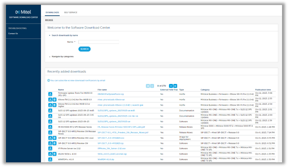288x167 pixels.
Task: Click the External Field Trial column header
Action: click(x=169, y=90)
